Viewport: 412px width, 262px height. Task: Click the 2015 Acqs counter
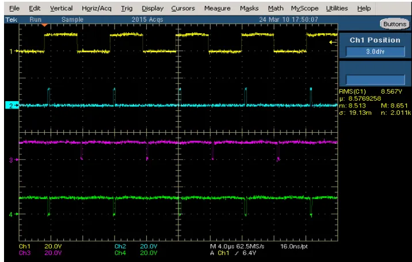(147, 20)
